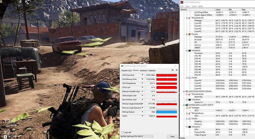Open the VDDC sensor dropdown
The image size is (255, 139).
[x=142, y=116]
